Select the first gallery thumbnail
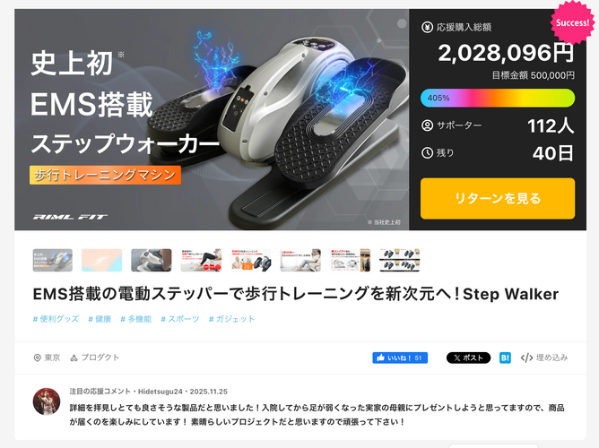Viewport: 599px width, 448px height. coord(52,260)
